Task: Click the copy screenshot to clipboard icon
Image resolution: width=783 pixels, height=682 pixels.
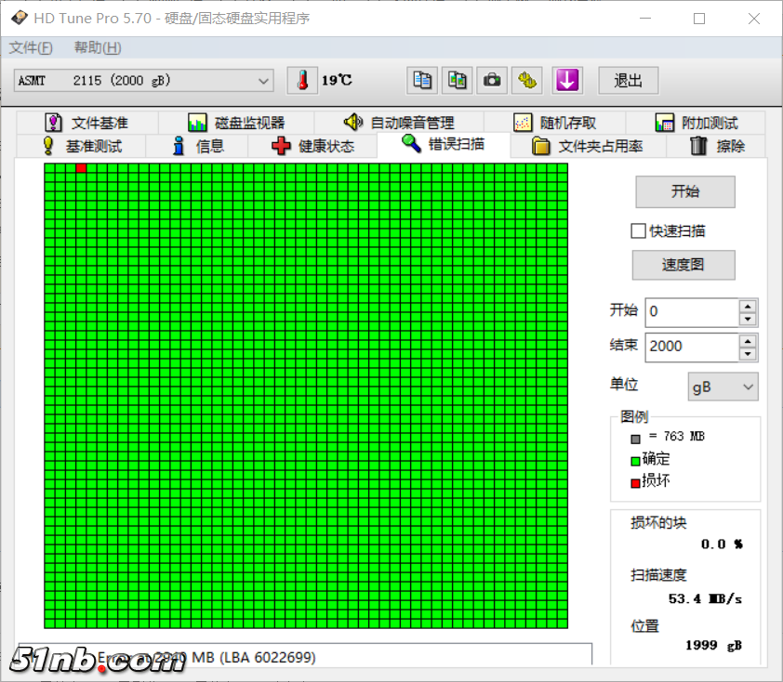Action: [x=457, y=81]
